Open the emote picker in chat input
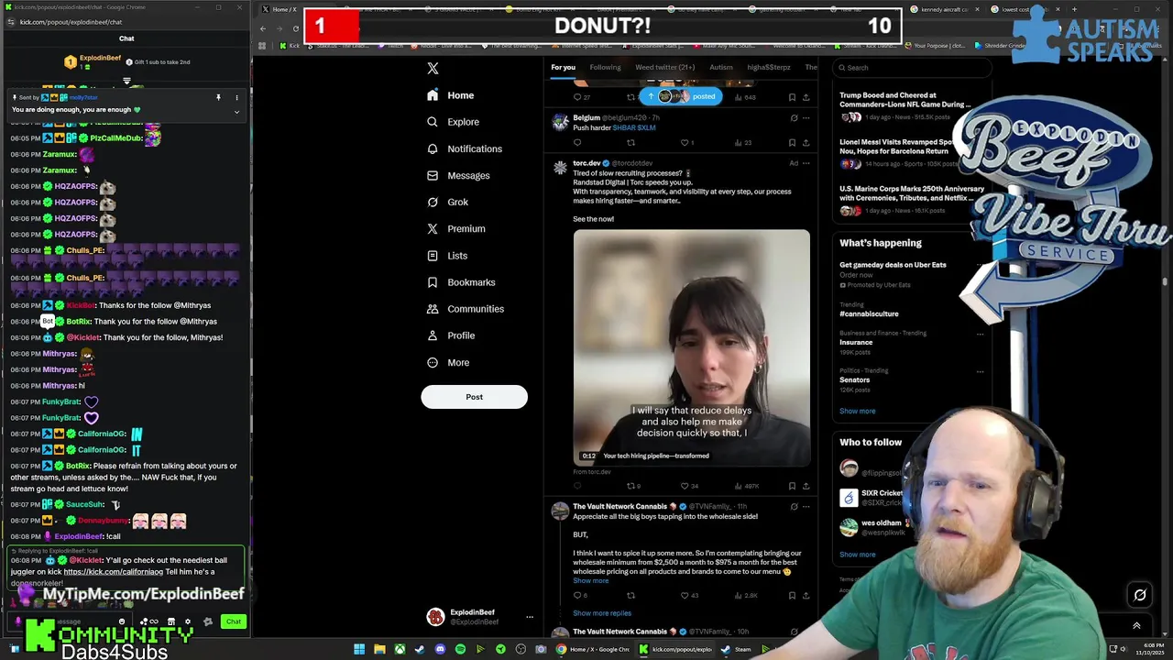 (x=121, y=621)
